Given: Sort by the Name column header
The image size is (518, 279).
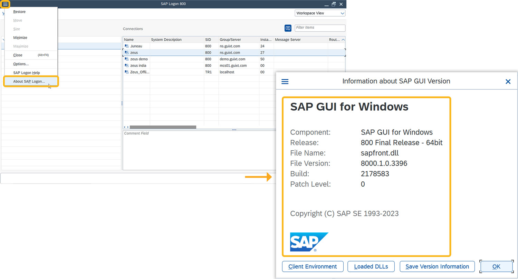Looking at the screenshot, I should pos(136,40).
